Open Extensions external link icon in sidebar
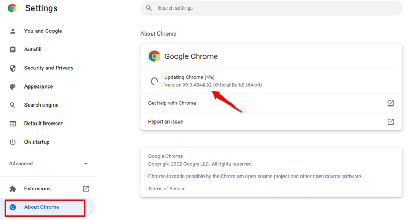Viewport: 407px width, 220px height. point(86,189)
